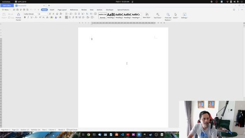Open the Menu button
245x138 pixels.
[6, 10]
